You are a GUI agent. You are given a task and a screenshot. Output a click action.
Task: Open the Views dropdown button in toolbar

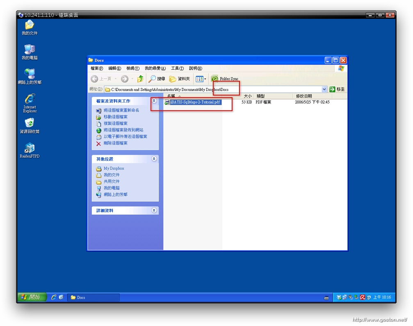(x=201, y=79)
